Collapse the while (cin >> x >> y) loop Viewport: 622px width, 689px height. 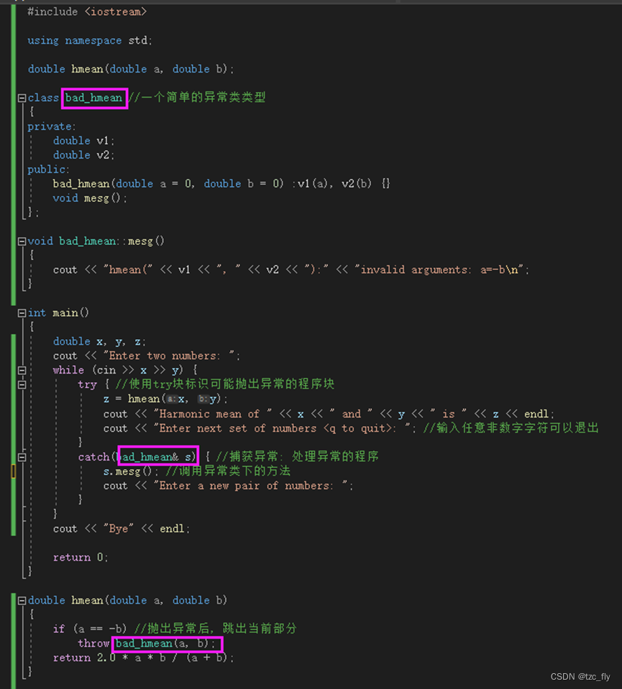pos(22,371)
